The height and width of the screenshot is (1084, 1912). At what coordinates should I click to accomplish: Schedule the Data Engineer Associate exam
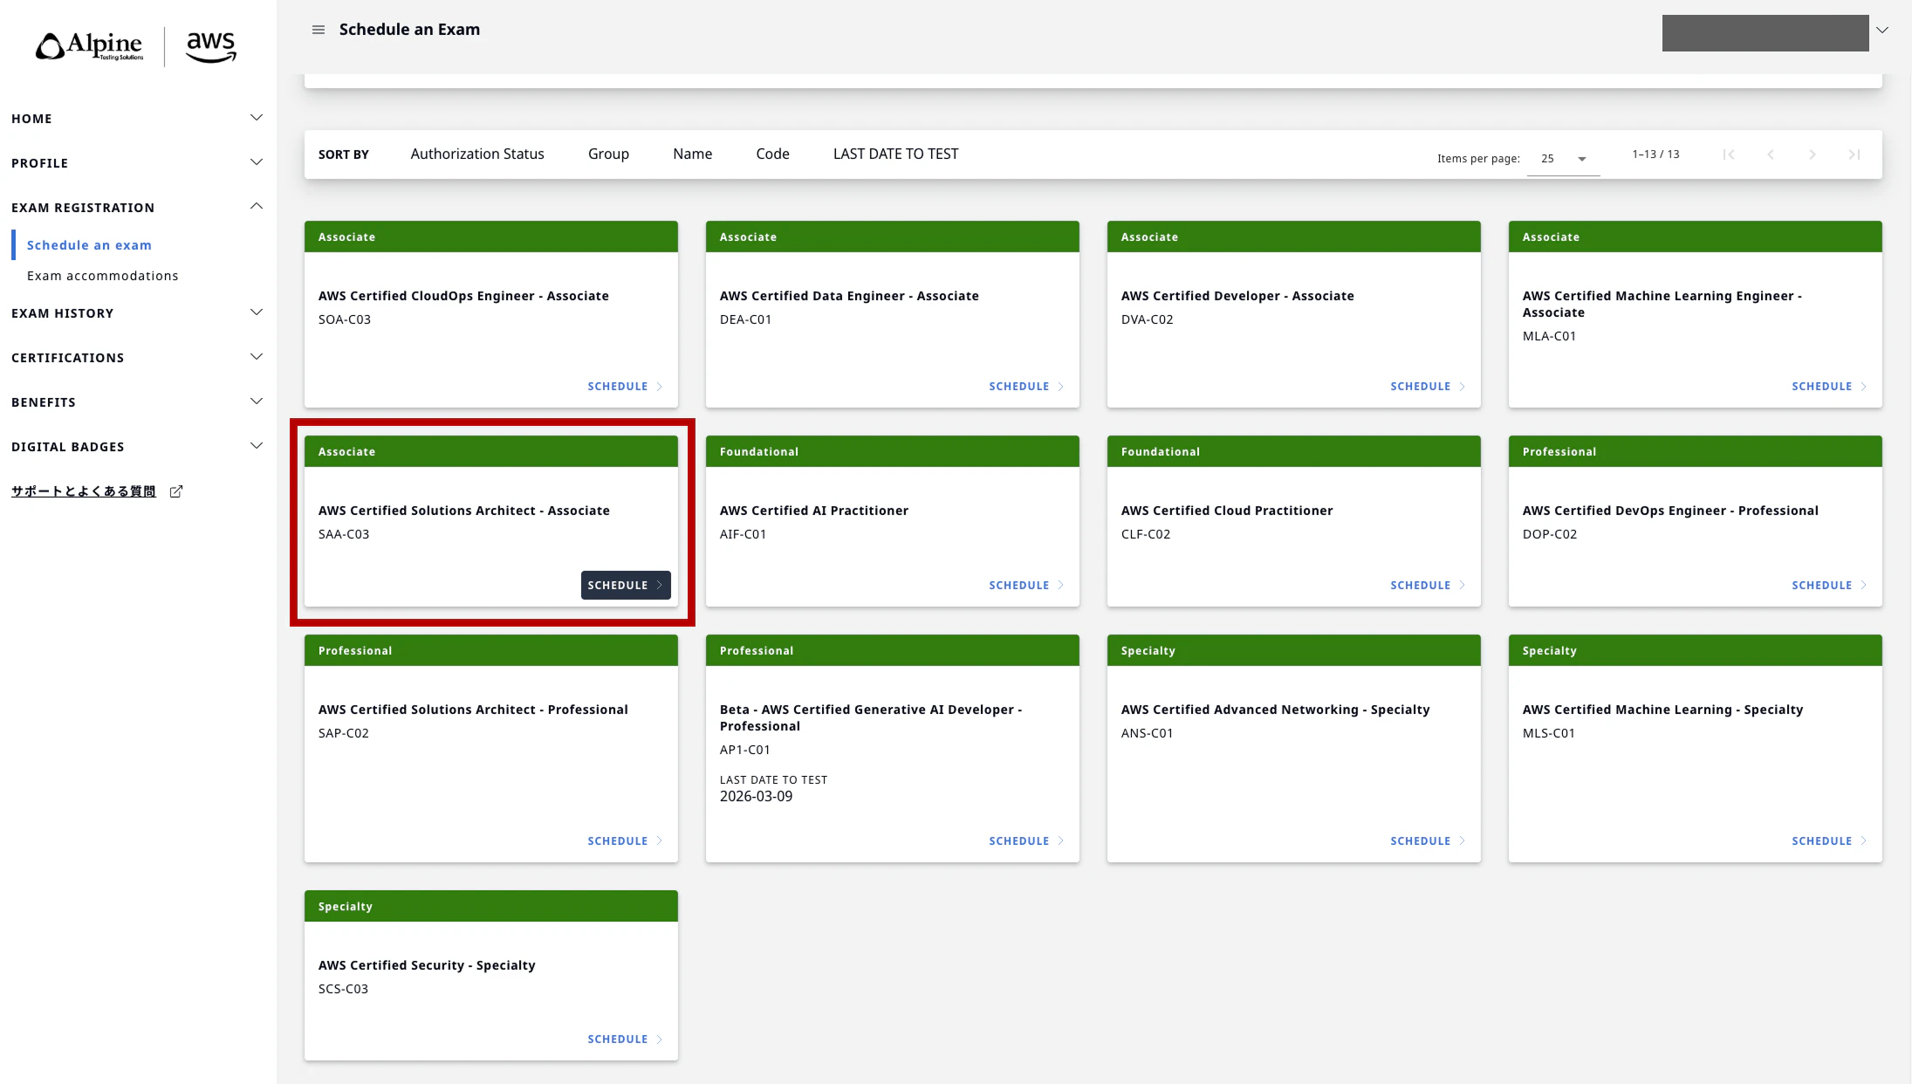(1026, 387)
